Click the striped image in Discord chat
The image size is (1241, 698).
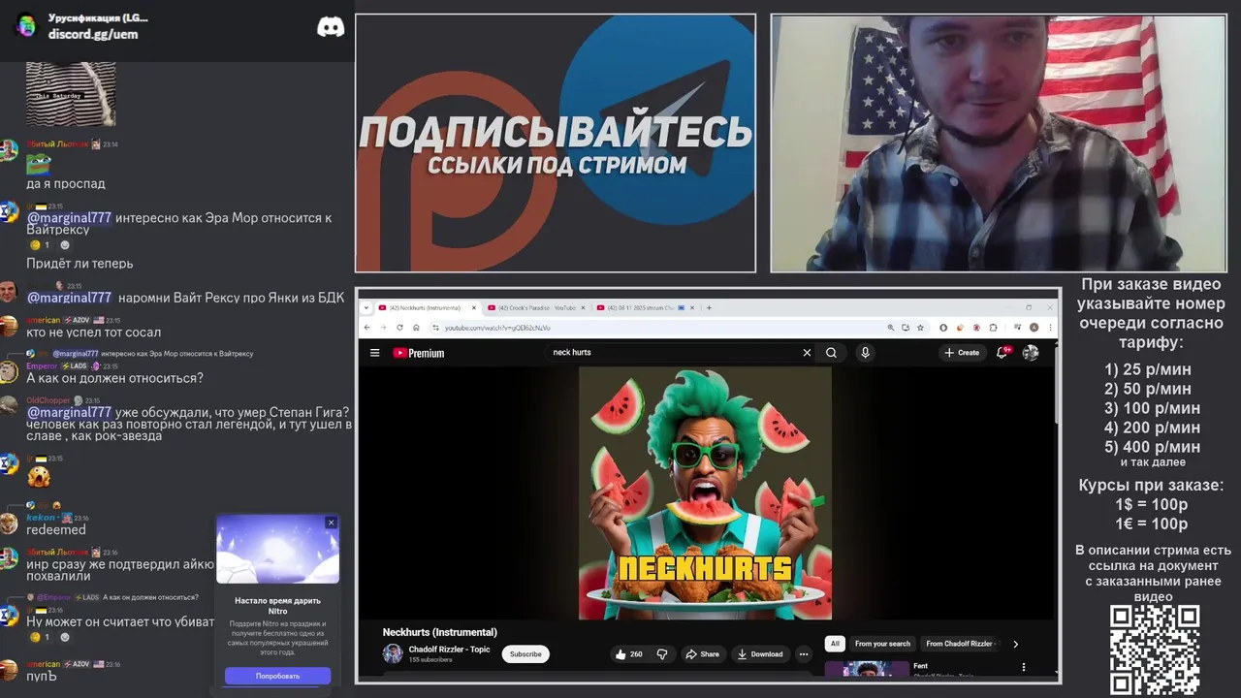click(71, 94)
